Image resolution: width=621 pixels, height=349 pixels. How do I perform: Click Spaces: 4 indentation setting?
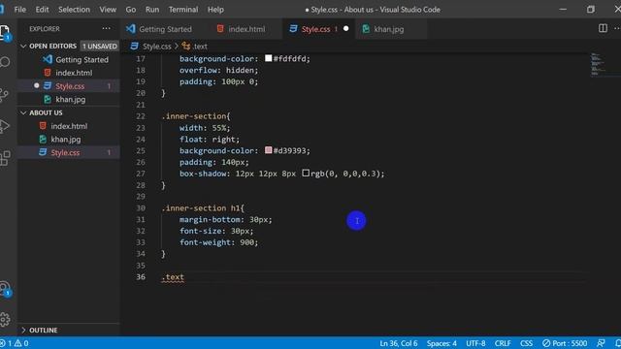[441, 343]
